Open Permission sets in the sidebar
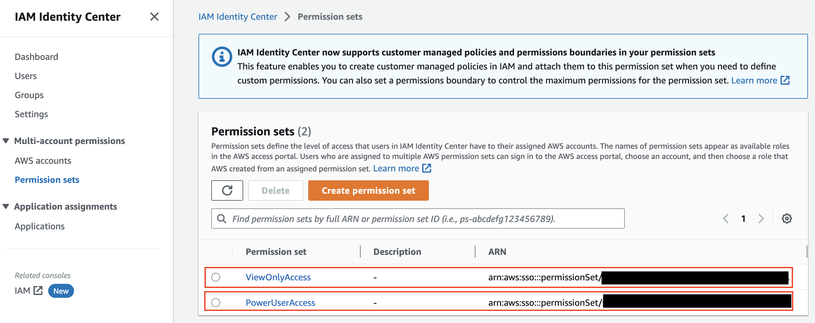 [47, 180]
